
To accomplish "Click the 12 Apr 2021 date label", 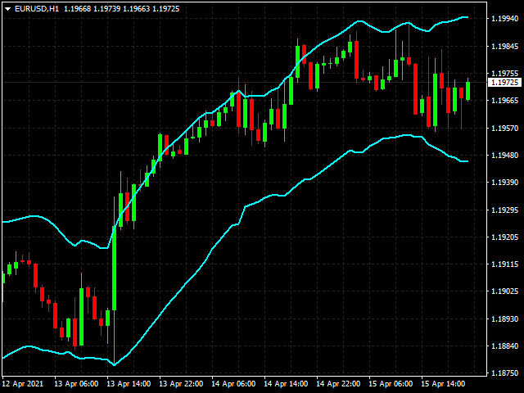I will point(23,384).
